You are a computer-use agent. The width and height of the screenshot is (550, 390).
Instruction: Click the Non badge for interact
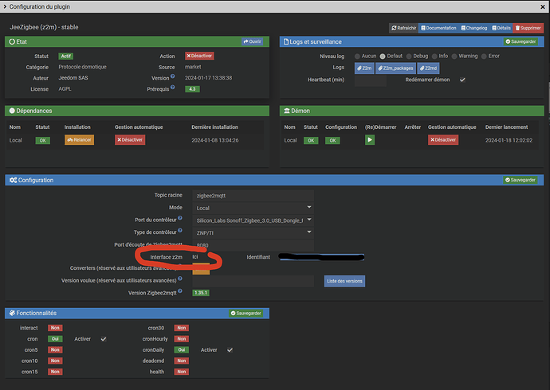point(55,328)
